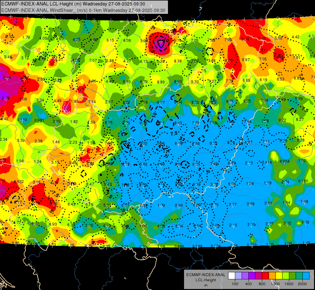Click the wind shear value '6.97'
The image size is (315, 290).
click(x=246, y=60)
